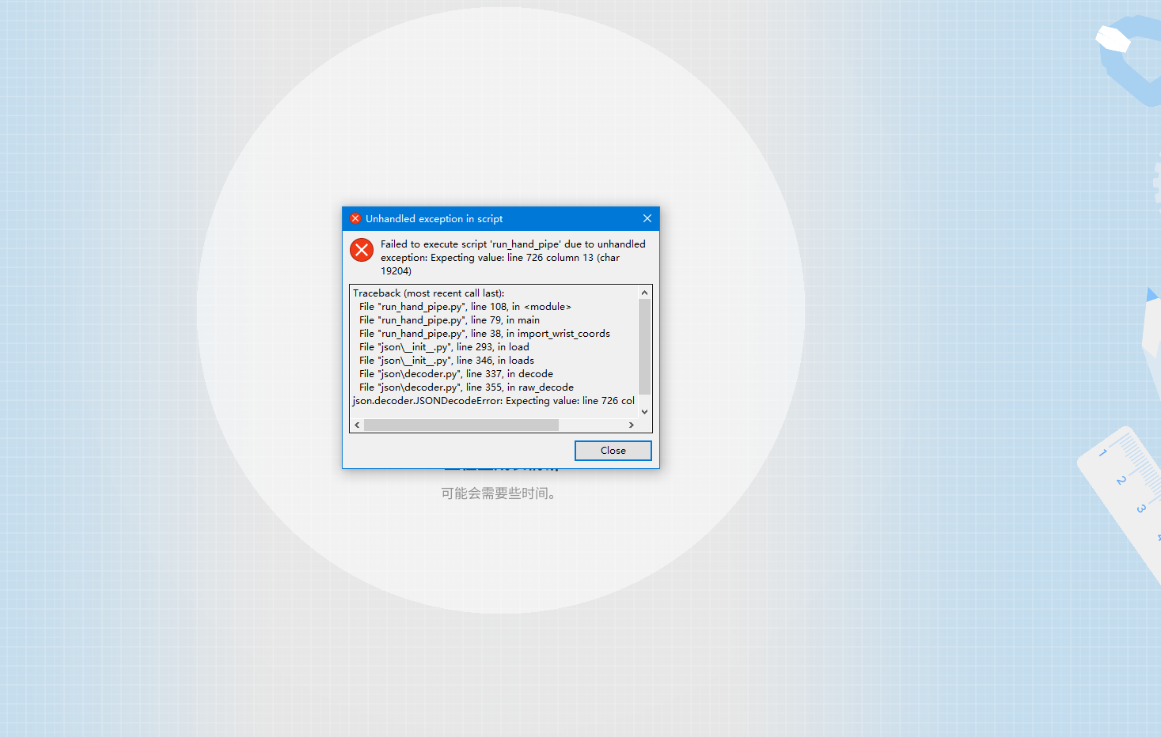
Task: Click the 'line 79, in main' traceback entry
Action: [x=450, y=320]
